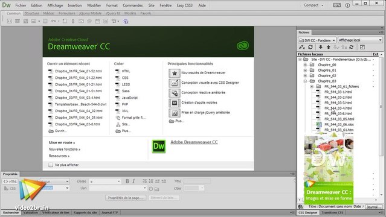Click the date calendar icon in toolbar
This screenshot has width=386, height=217.
(x=98, y=21)
